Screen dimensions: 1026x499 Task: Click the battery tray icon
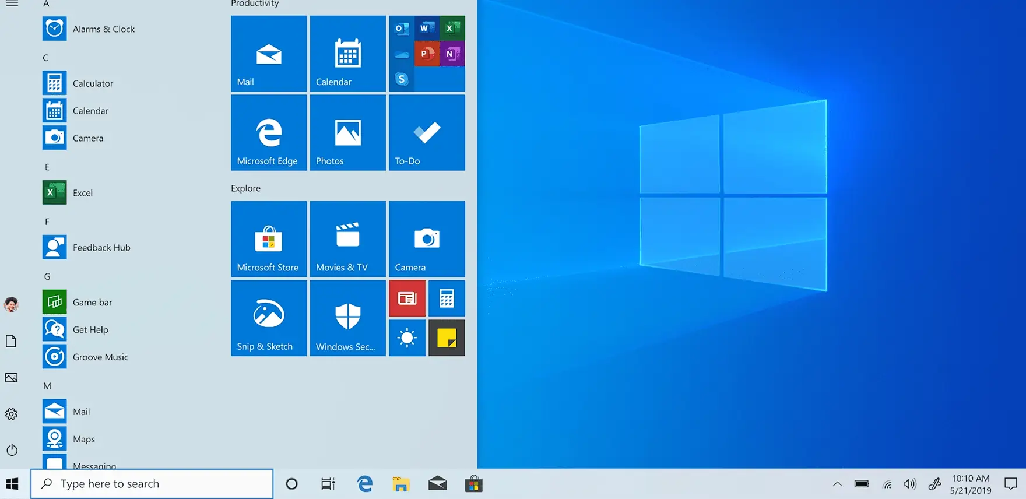point(862,484)
